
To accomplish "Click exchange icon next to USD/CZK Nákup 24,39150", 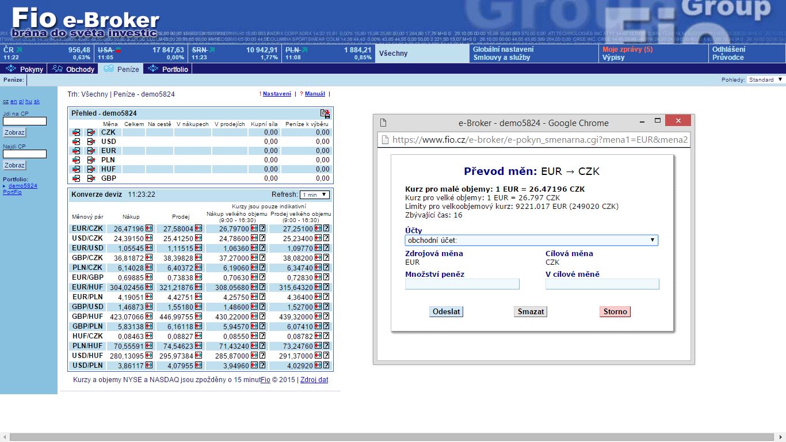I will pos(148,238).
